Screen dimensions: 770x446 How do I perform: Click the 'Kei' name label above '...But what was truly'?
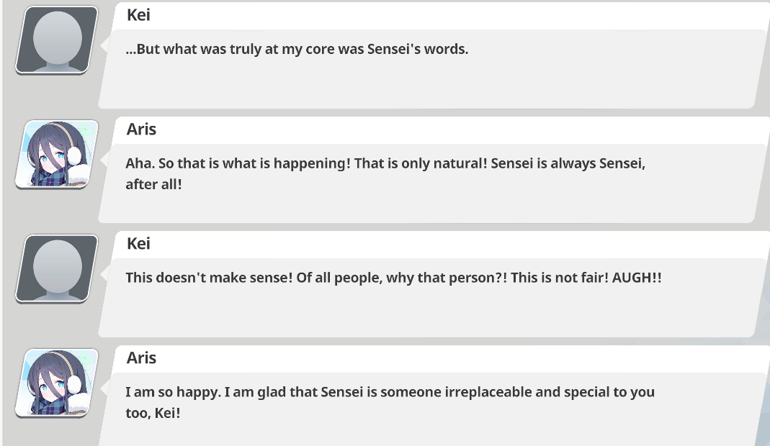click(138, 14)
